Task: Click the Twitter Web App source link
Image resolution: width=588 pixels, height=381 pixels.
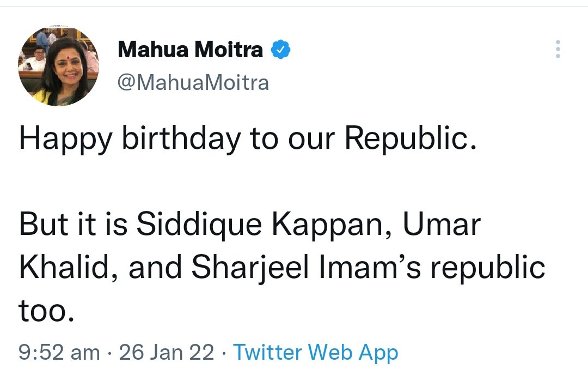Action: pyautogui.click(x=316, y=353)
